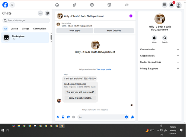Open the notifications bell with red badge
Image resolution: width=186 pixels, height=137 pixels.
pos(171,5)
